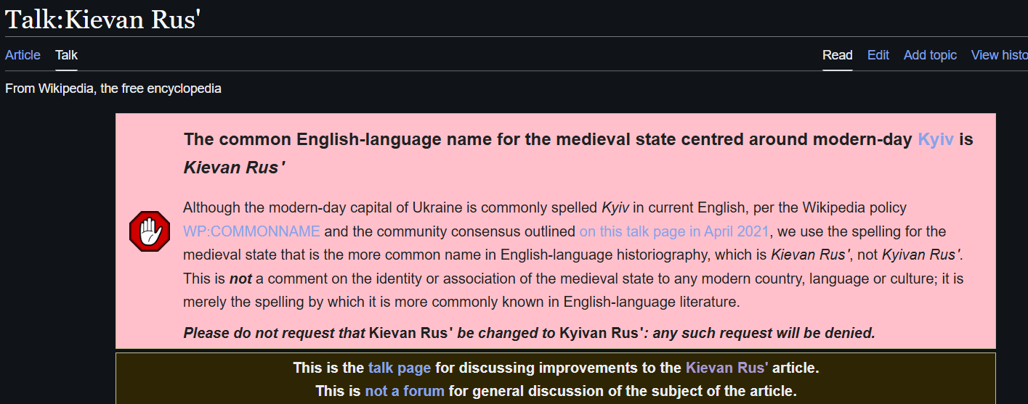Open the Edit tab
This screenshot has height=404, width=1028.
pyautogui.click(x=878, y=55)
